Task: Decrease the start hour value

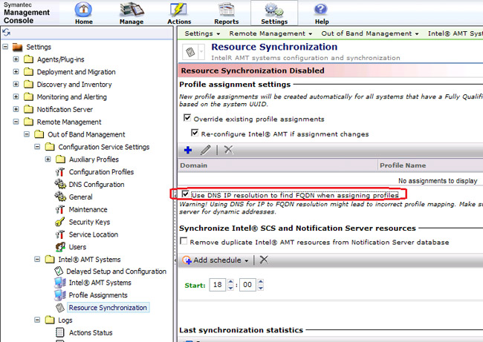Action: pyautogui.click(x=230, y=288)
